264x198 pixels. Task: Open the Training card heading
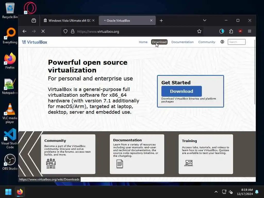point(189,141)
